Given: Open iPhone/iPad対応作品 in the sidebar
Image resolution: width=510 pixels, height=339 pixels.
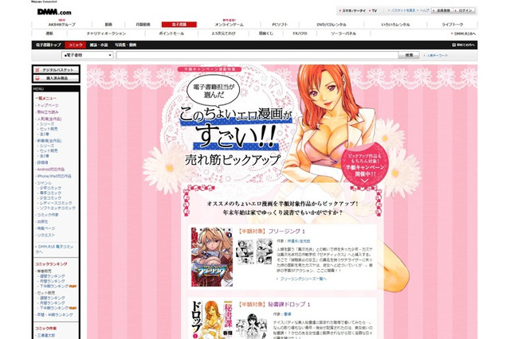Looking at the screenshot, I should [x=54, y=176].
